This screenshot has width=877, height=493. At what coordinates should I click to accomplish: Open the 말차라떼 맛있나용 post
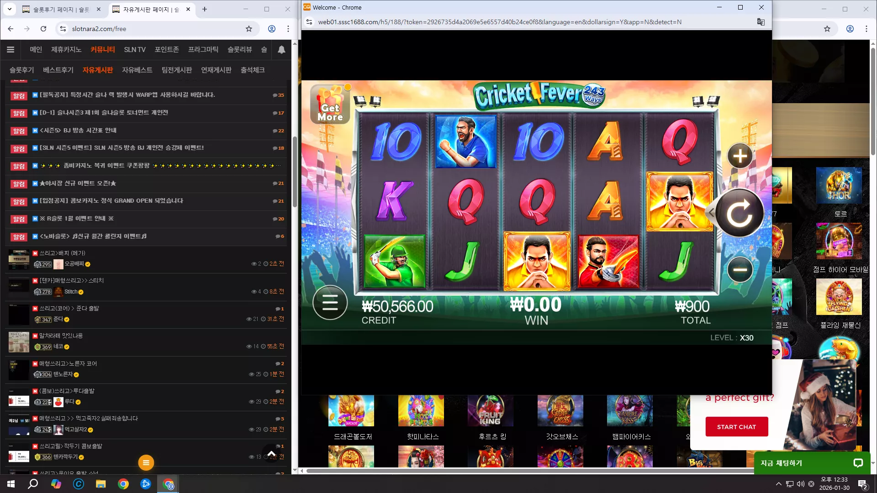click(x=61, y=336)
